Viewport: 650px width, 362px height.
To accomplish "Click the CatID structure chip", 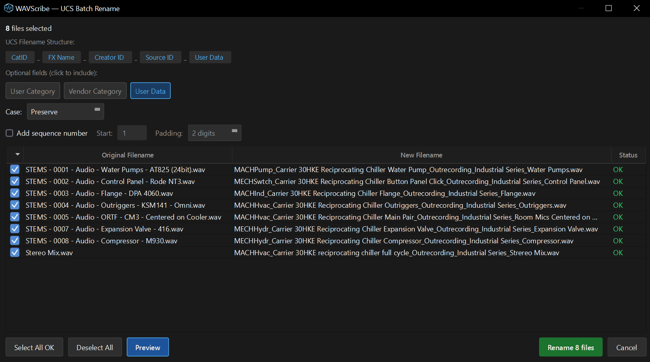I will point(19,57).
